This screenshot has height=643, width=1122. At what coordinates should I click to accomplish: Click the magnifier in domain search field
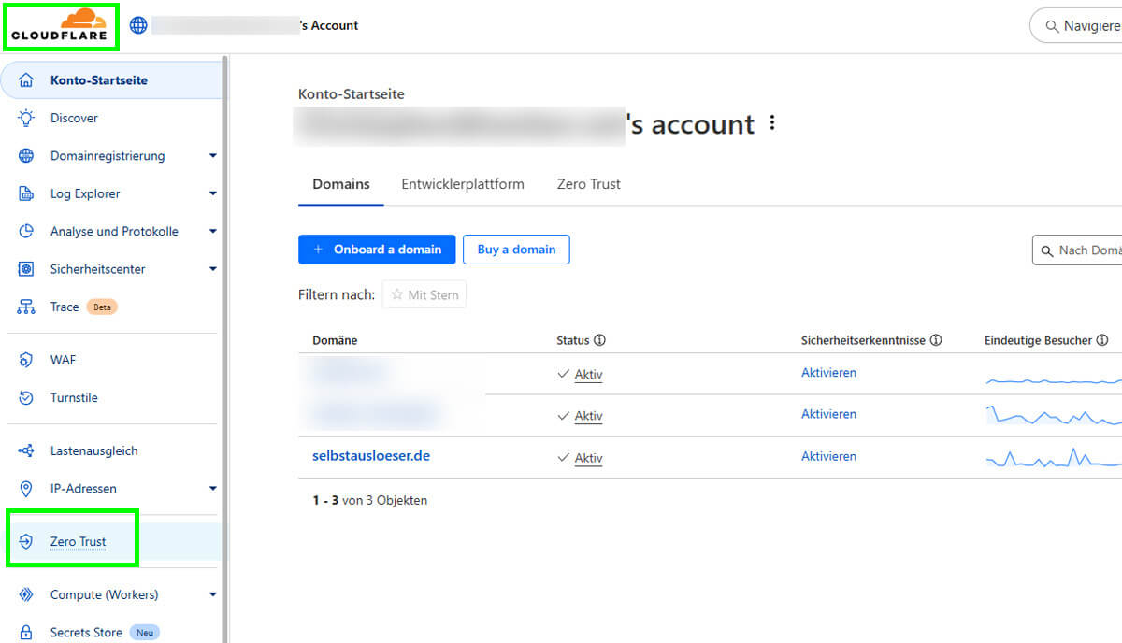pos(1047,250)
